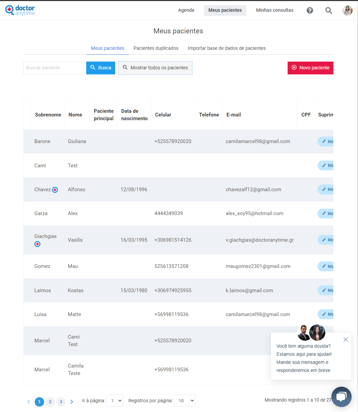Switch to Pacientes duplicados tab
358x412 pixels.
pos(156,48)
